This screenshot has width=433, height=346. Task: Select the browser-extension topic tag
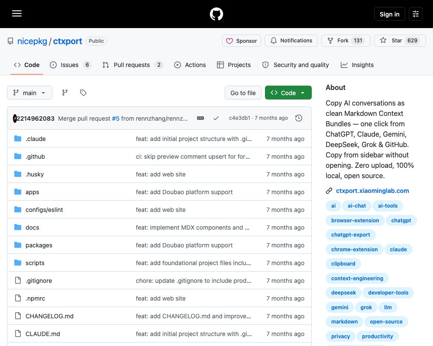[355, 220]
